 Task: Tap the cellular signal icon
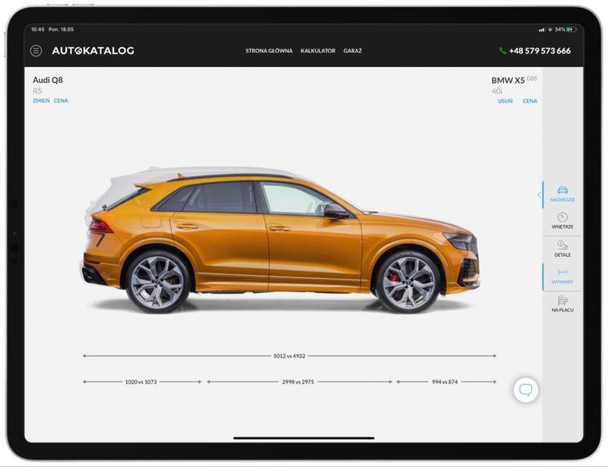pyautogui.click(x=542, y=30)
